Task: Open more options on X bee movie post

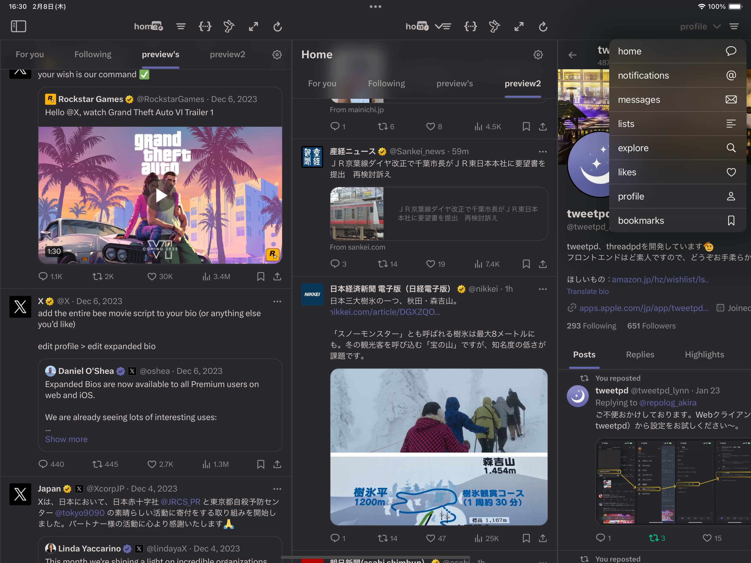Action: (277, 302)
